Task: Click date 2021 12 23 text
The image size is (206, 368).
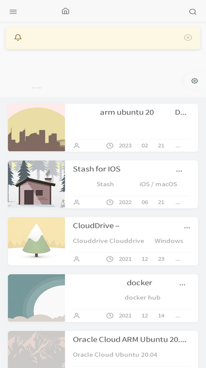Action: (x=142, y=259)
